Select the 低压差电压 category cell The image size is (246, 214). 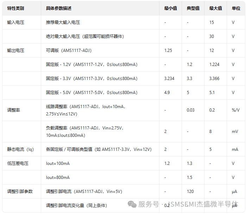[x=18, y=163]
